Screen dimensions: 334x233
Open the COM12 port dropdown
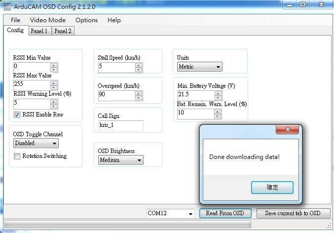170,213
